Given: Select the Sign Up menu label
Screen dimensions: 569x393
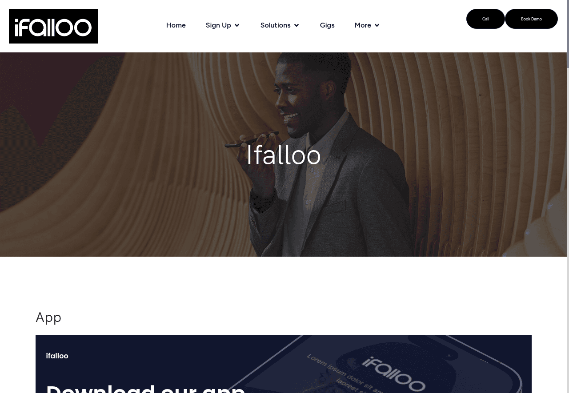Looking at the screenshot, I should click(218, 25).
